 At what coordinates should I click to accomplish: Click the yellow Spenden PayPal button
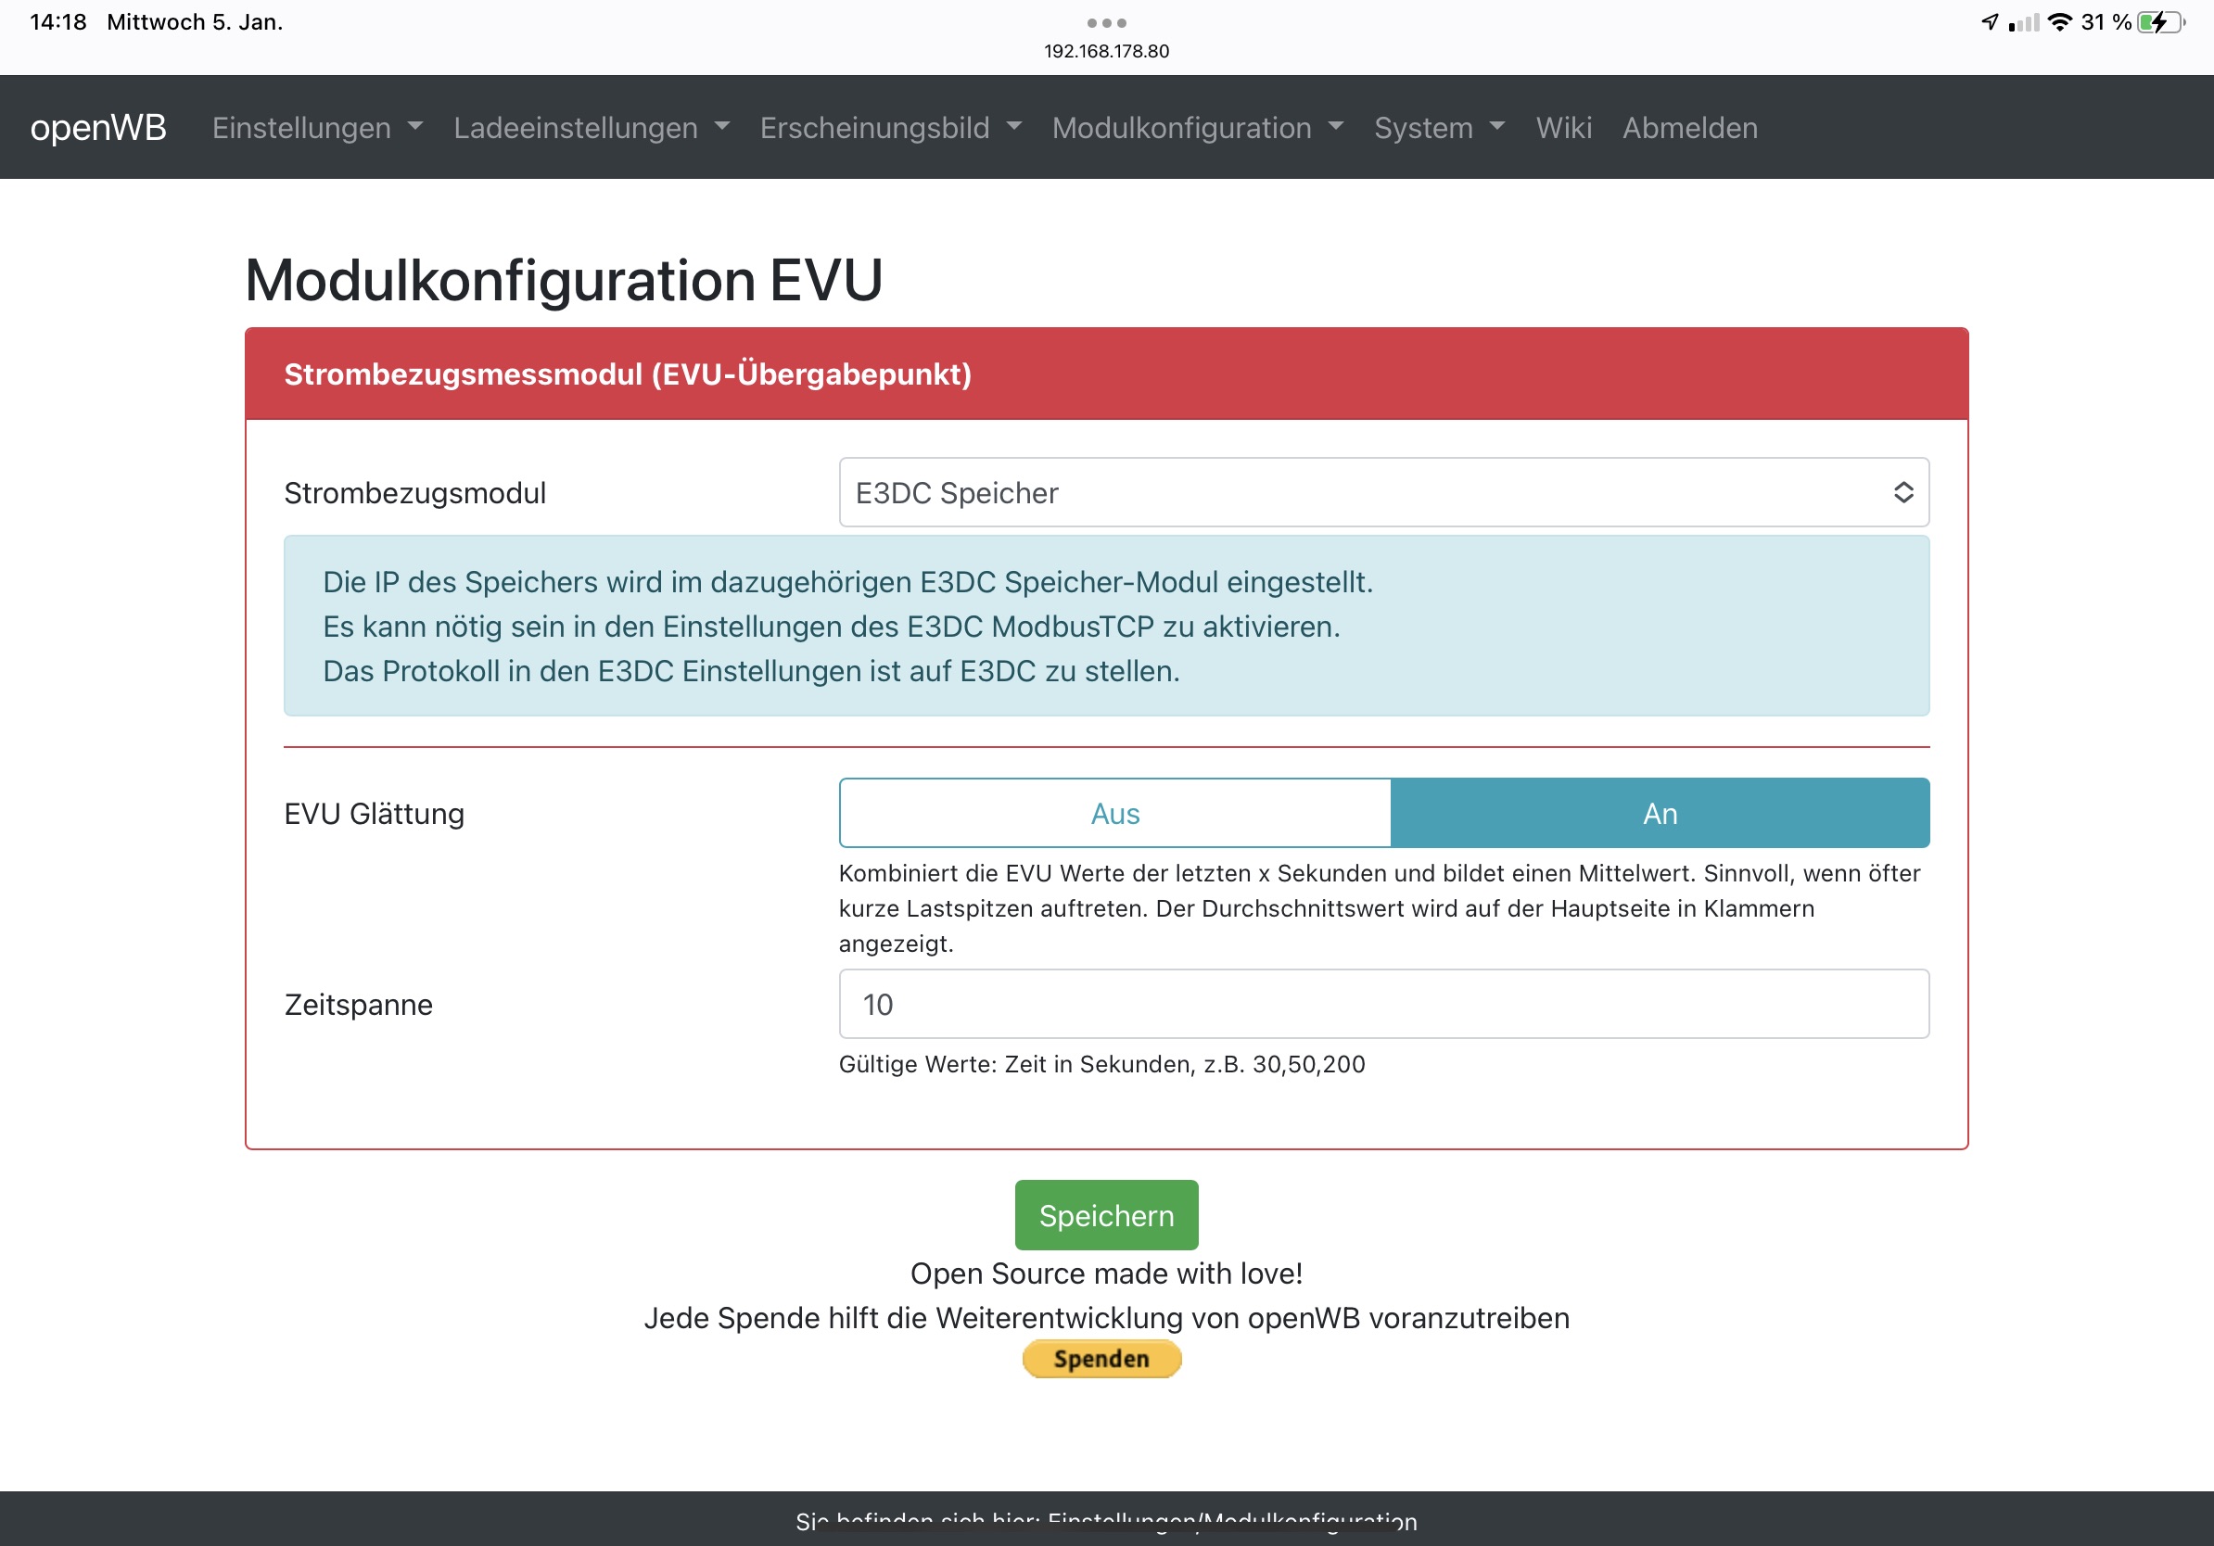point(1101,1358)
